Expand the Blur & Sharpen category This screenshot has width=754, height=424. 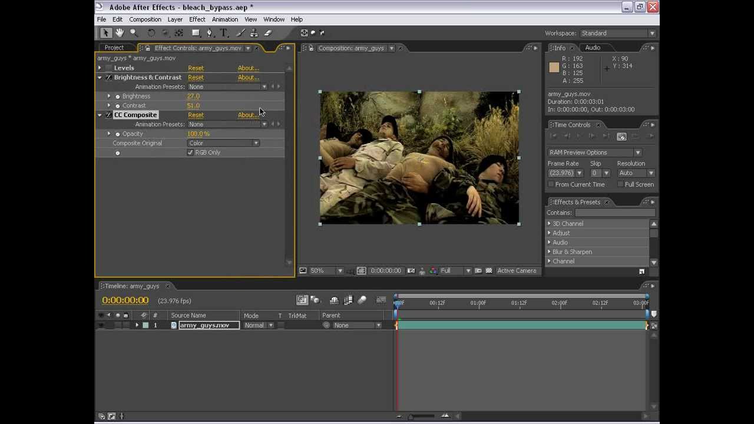(549, 252)
